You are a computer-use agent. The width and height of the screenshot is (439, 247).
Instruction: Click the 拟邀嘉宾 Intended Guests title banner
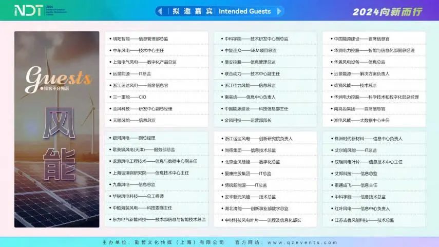(x=220, y=11)
